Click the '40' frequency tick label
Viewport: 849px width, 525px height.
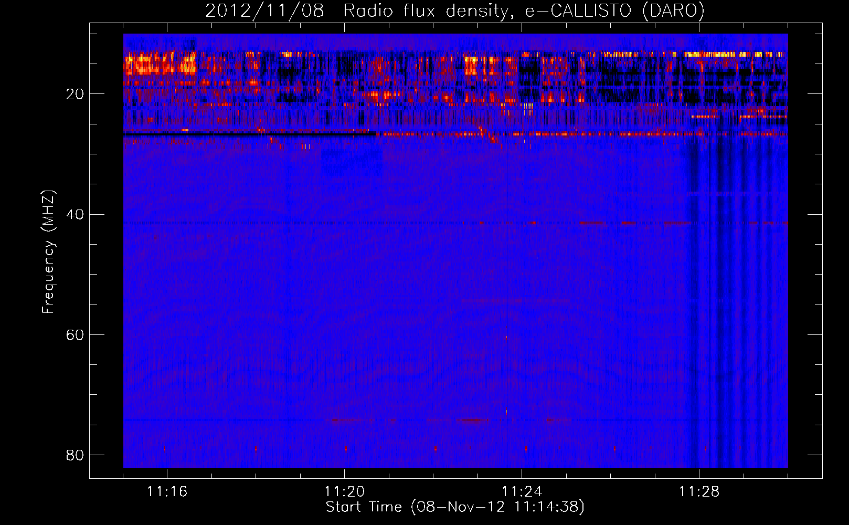click(75, 214)
